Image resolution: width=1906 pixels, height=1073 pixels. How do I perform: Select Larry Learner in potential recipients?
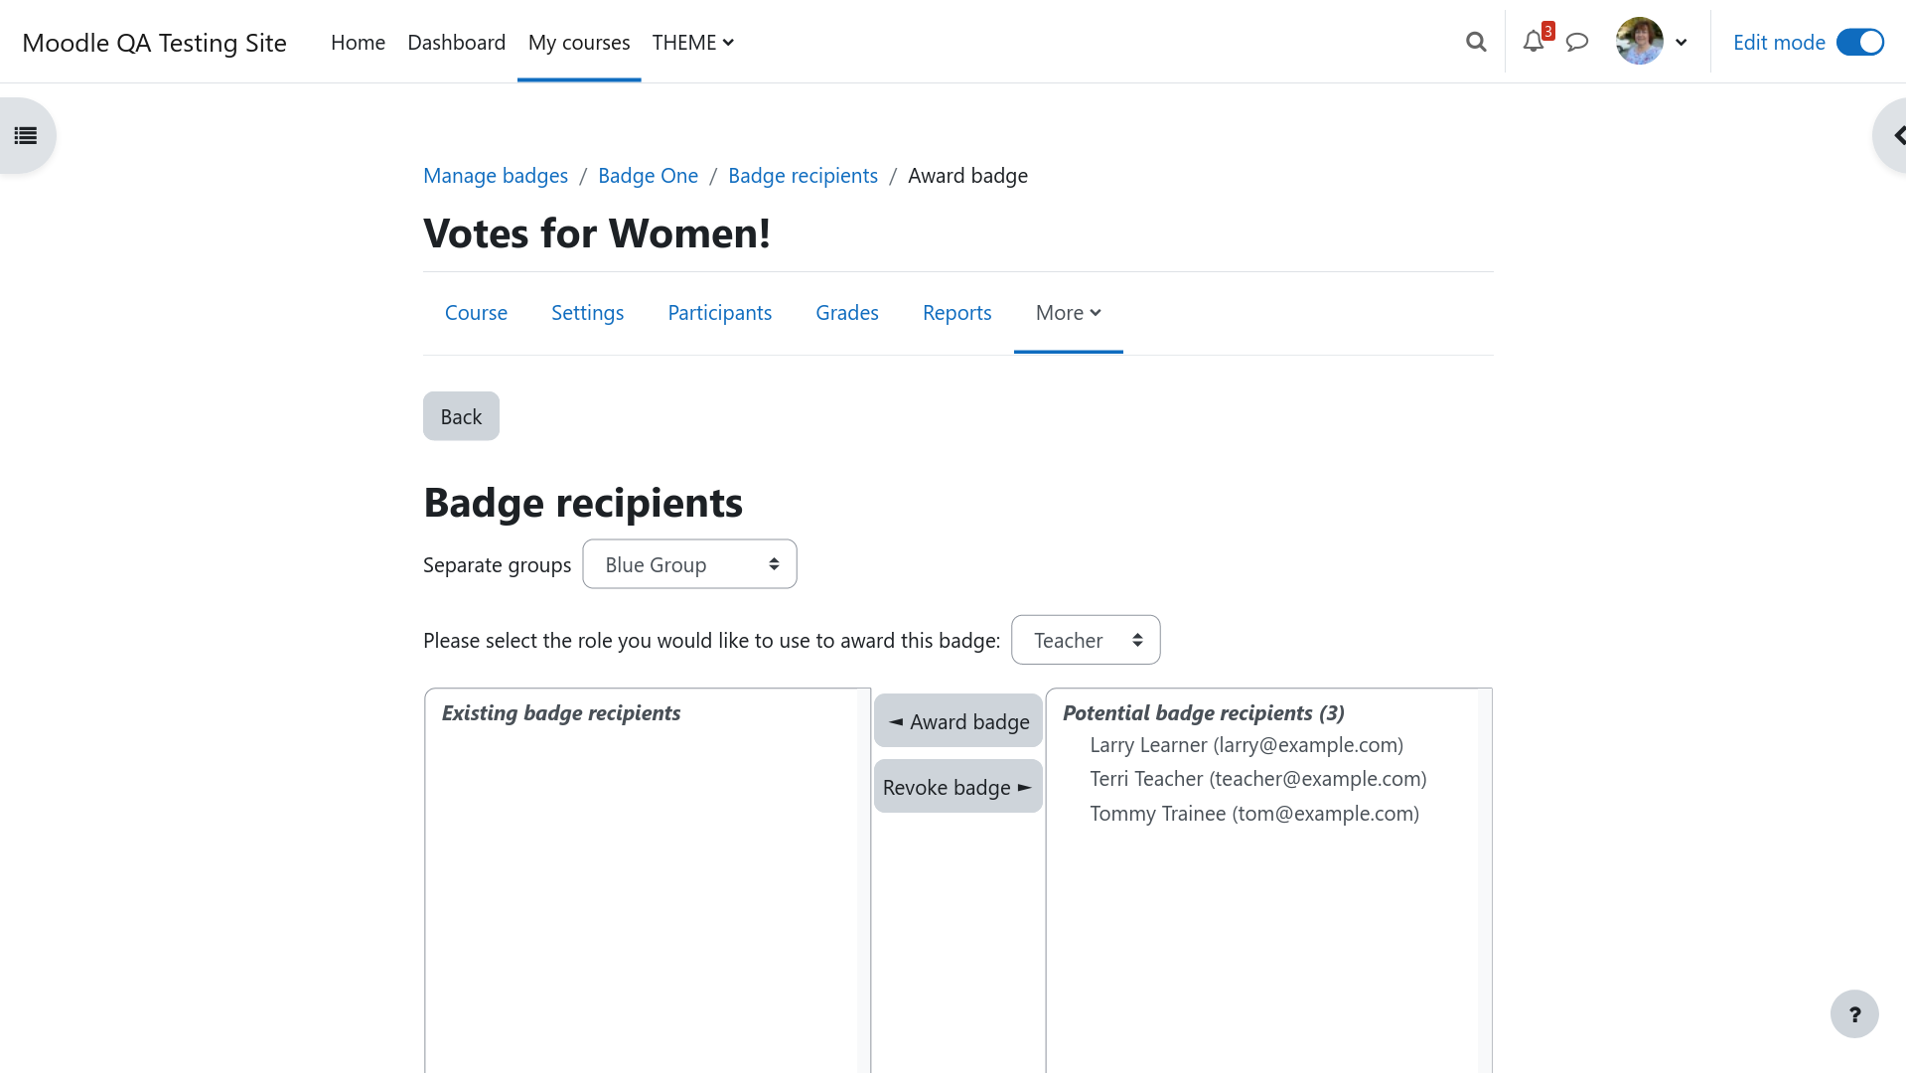1246,745
